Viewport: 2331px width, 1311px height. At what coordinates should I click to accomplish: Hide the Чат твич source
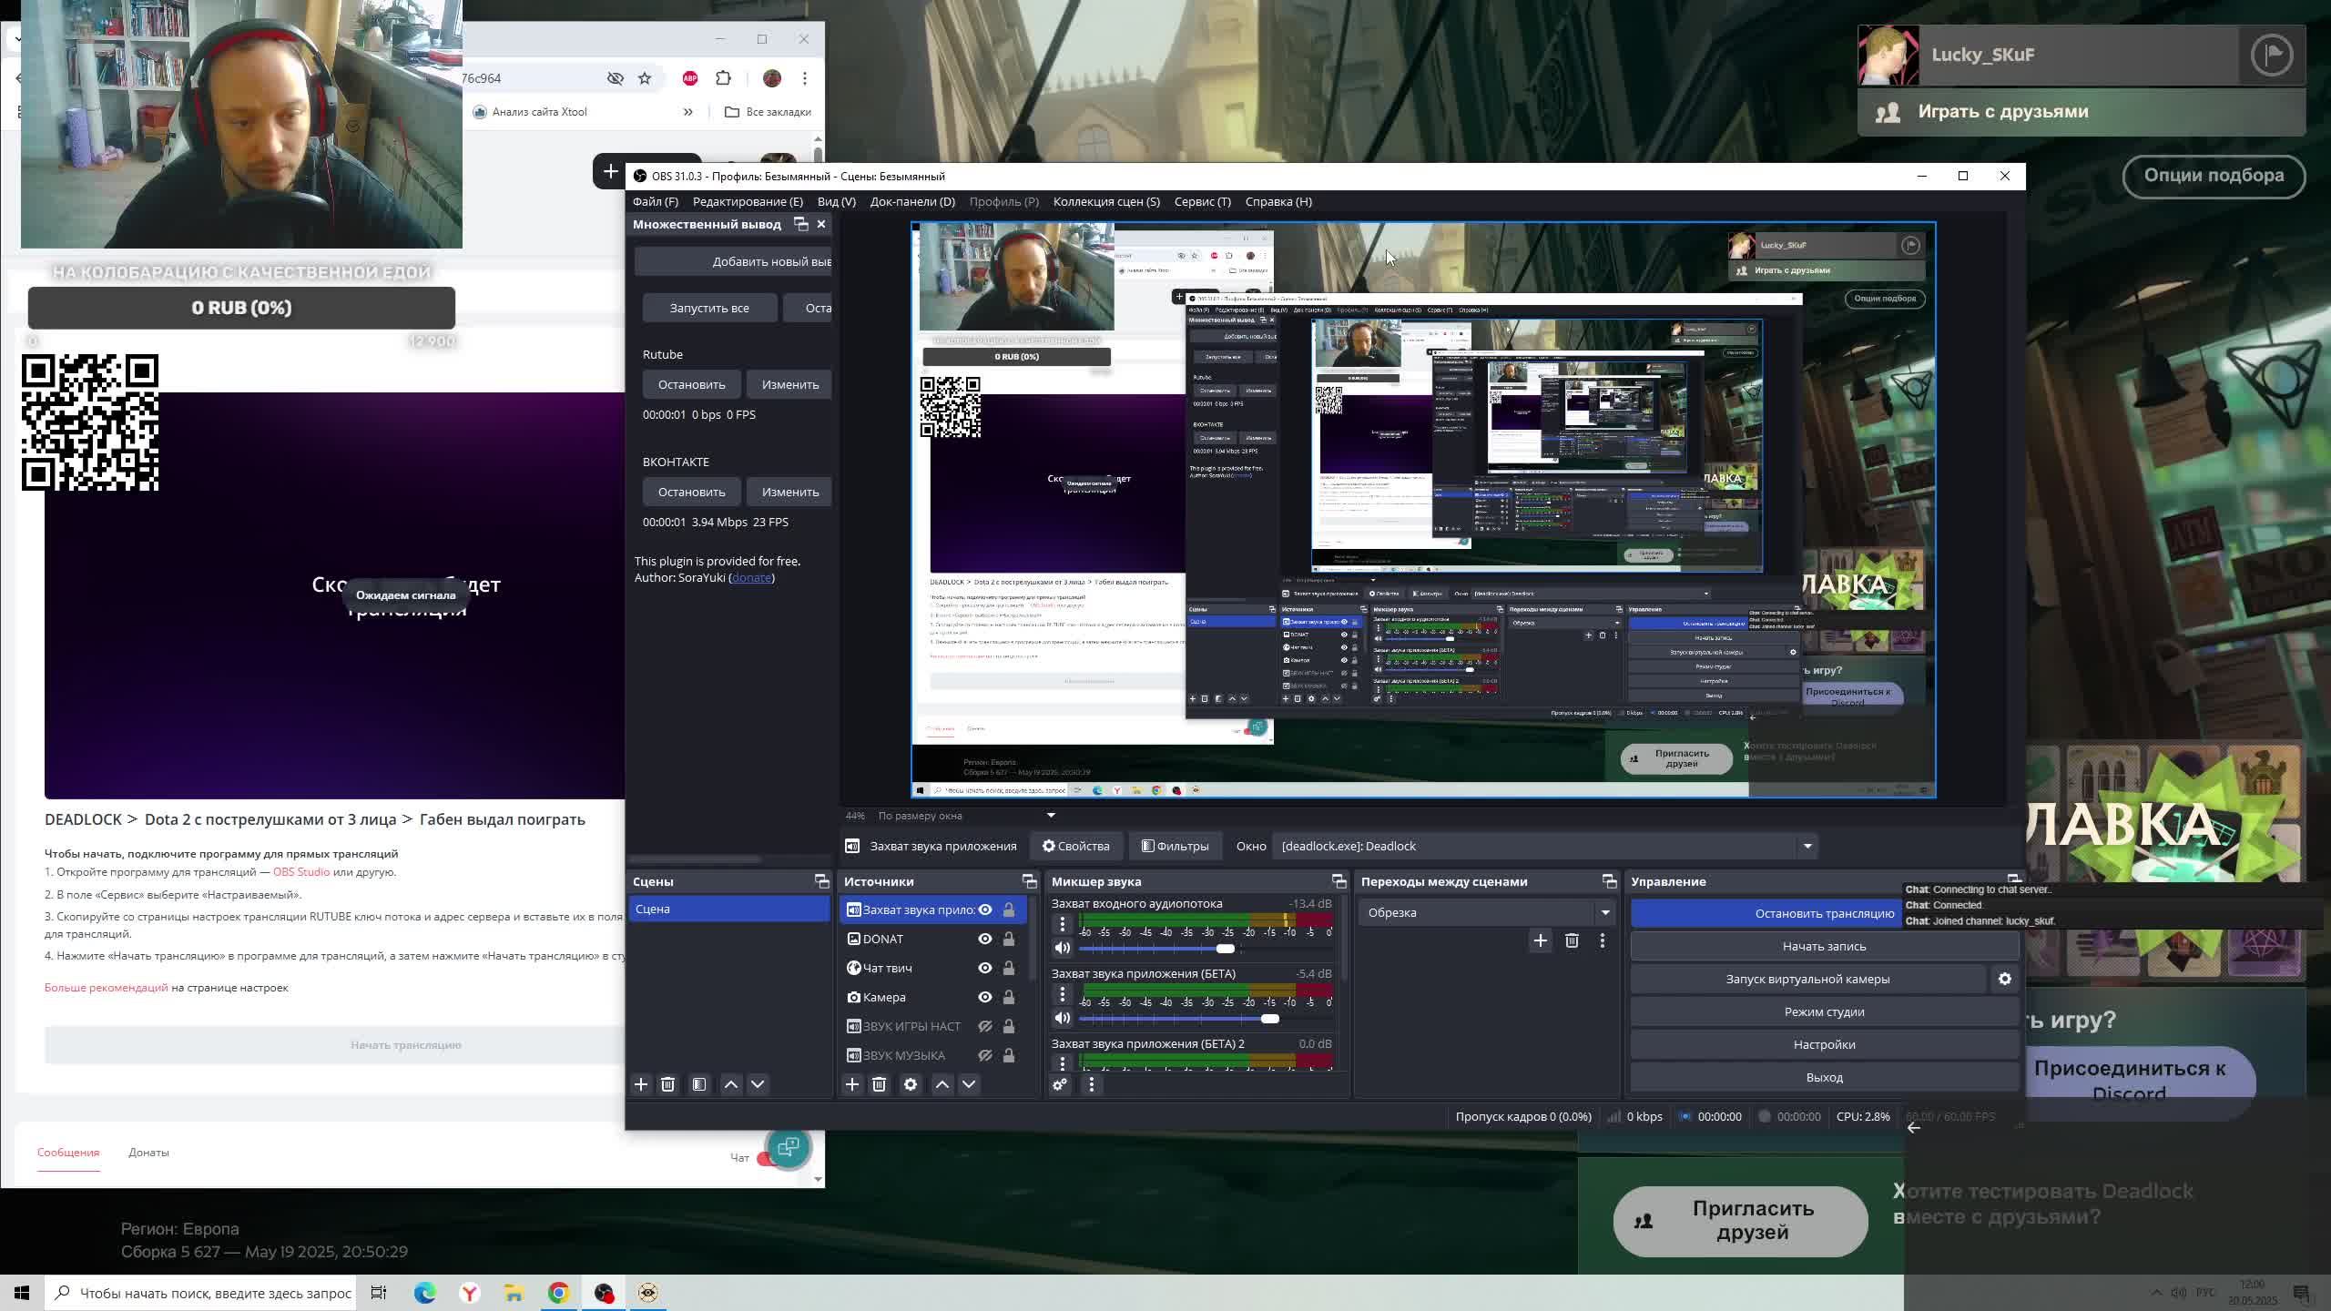pos(985,968)
